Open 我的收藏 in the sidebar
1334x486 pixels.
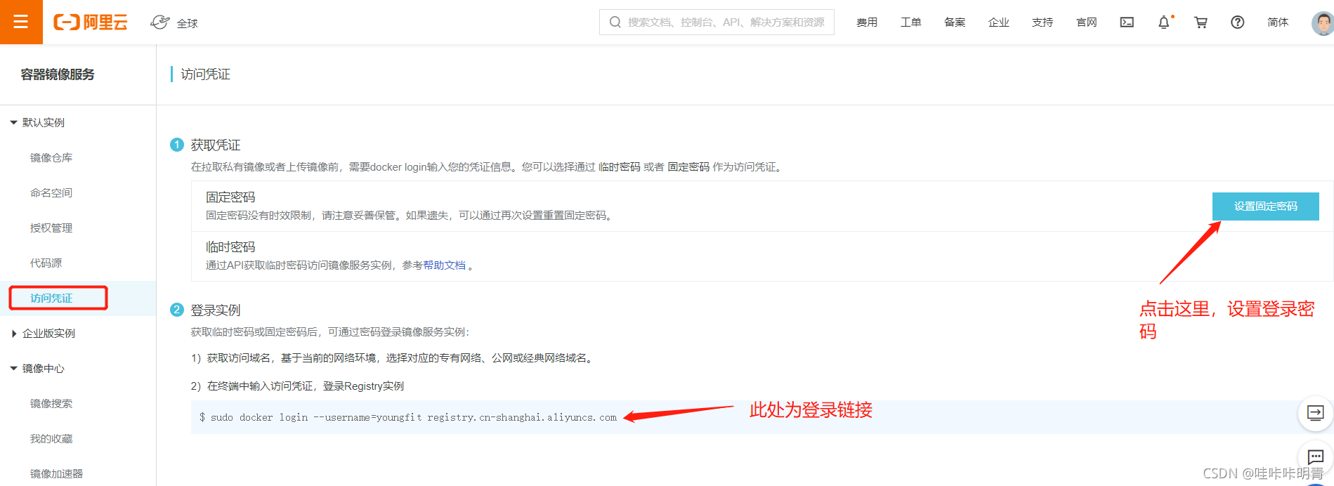pos(51,438)
